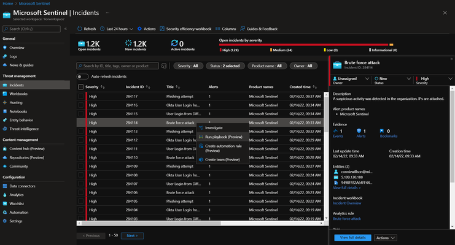Click the Actions gear in toolbar
Screen dimensions: 455x245
[x=139, y=29]
